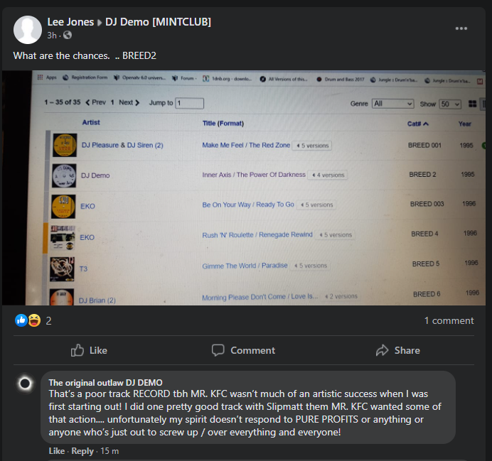Viewport: 492px width, 461px height.
Task: Click the Like thumbs-up reaction icon
Action: click(21, 320)
